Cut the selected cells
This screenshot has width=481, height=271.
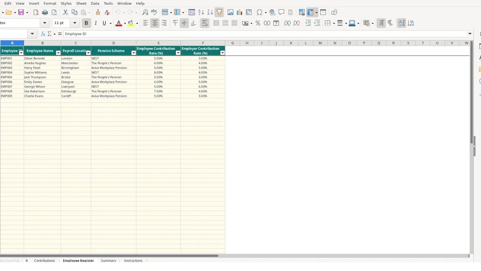click(x=65, y=12)
